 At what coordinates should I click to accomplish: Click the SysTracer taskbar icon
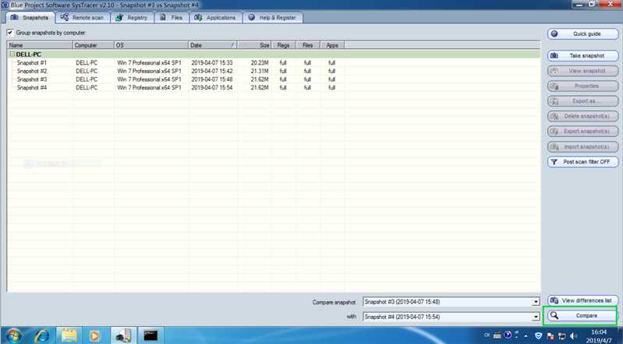point(123,335)
